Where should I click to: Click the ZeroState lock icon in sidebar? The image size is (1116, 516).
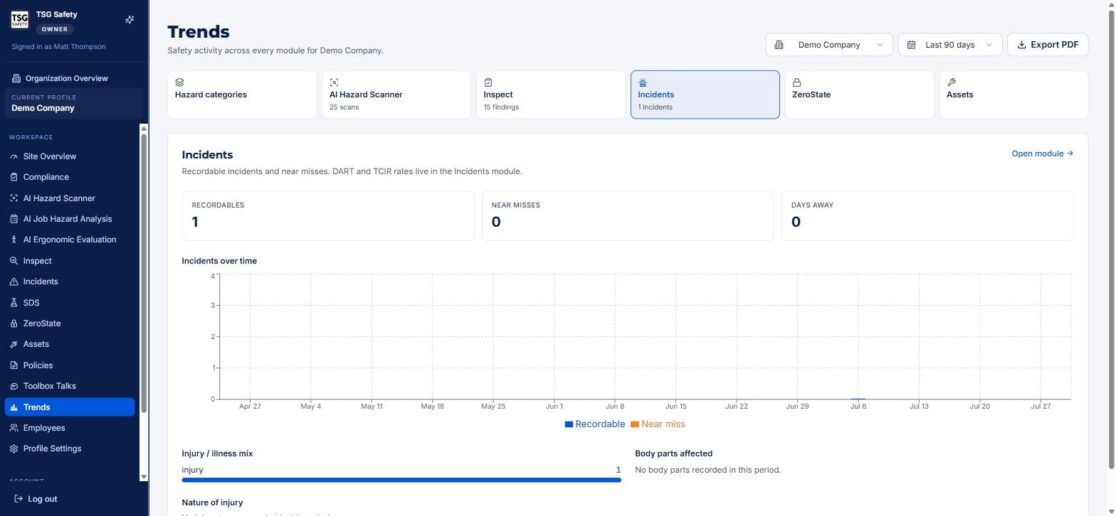(14, 323)
